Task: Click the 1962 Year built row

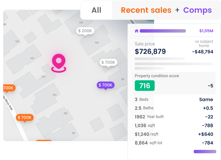Action: pos(149,117)
